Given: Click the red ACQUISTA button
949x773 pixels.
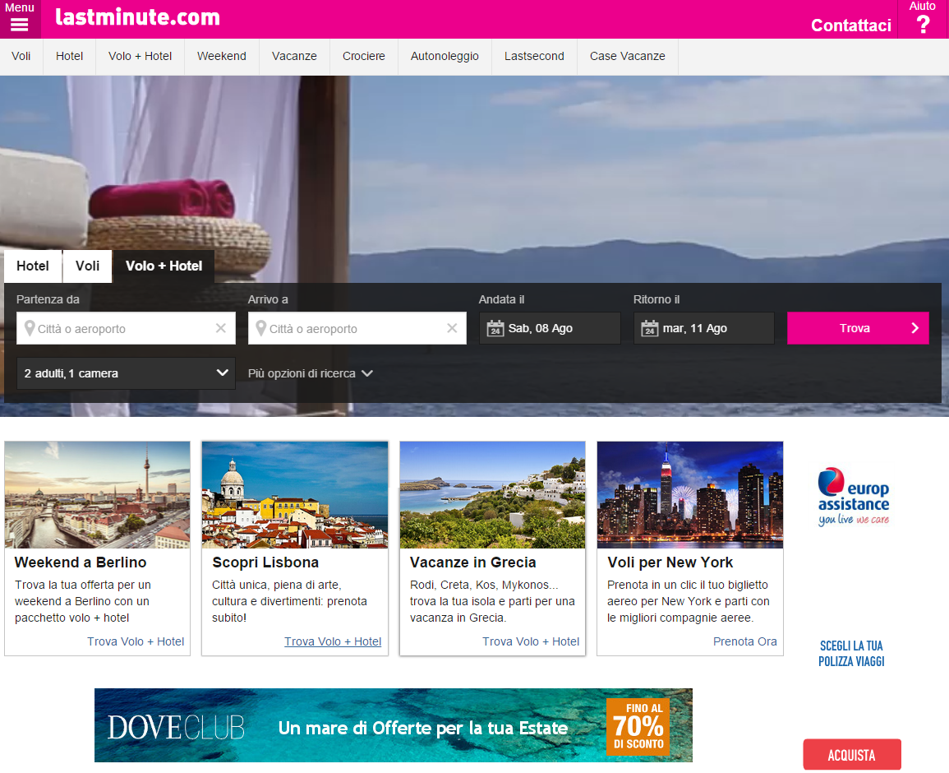Looking at the screenshot, I should point(852,755).
